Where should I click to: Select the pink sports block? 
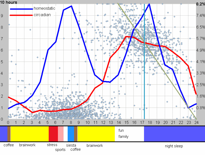60,134
